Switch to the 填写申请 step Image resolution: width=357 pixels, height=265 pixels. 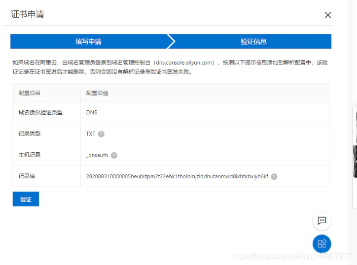tap(89, 41)
